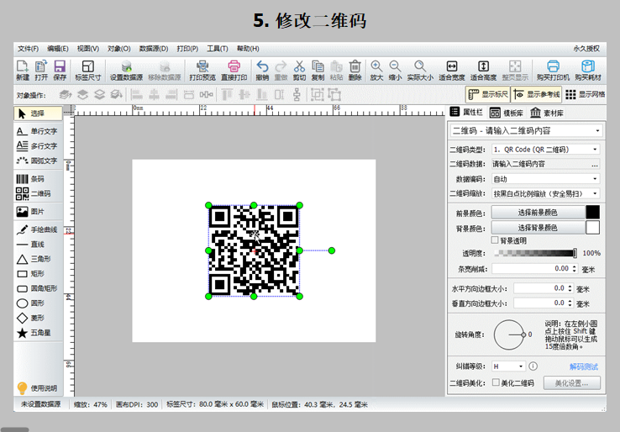Open the 纠错等级 H dropdown
Screen dimensions: 620x432
(508, 366)
